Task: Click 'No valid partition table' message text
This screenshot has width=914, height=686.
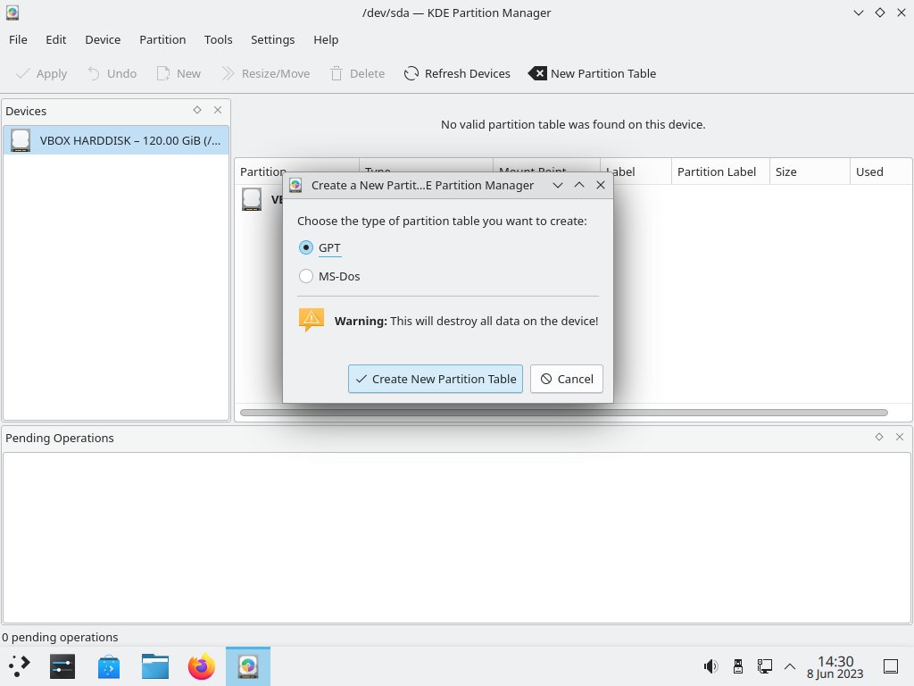Action: click(573, 124)
